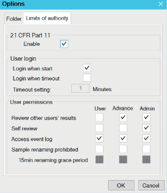Uncheck Access event log for User

99,138
